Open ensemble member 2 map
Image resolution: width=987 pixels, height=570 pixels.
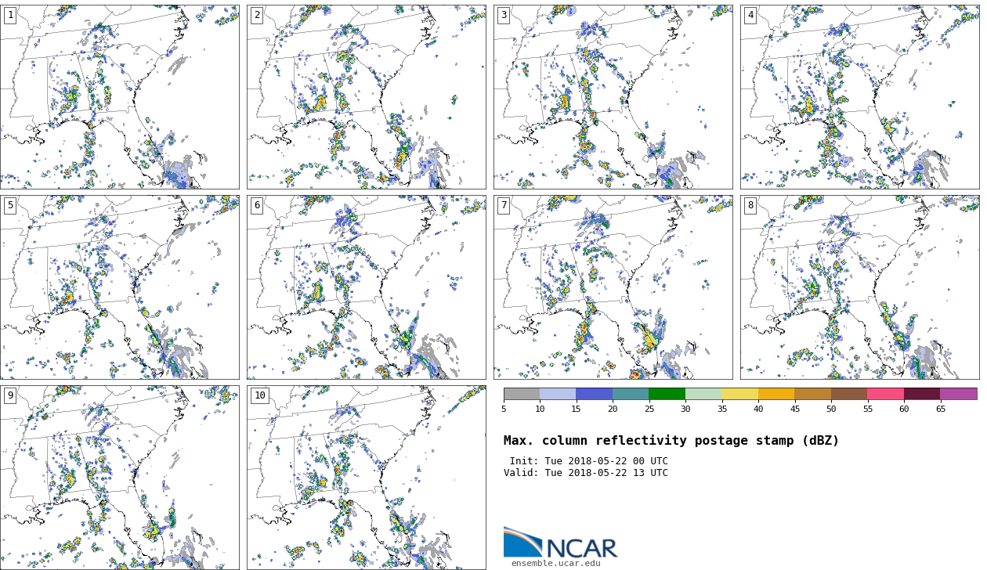pos(366,97)
